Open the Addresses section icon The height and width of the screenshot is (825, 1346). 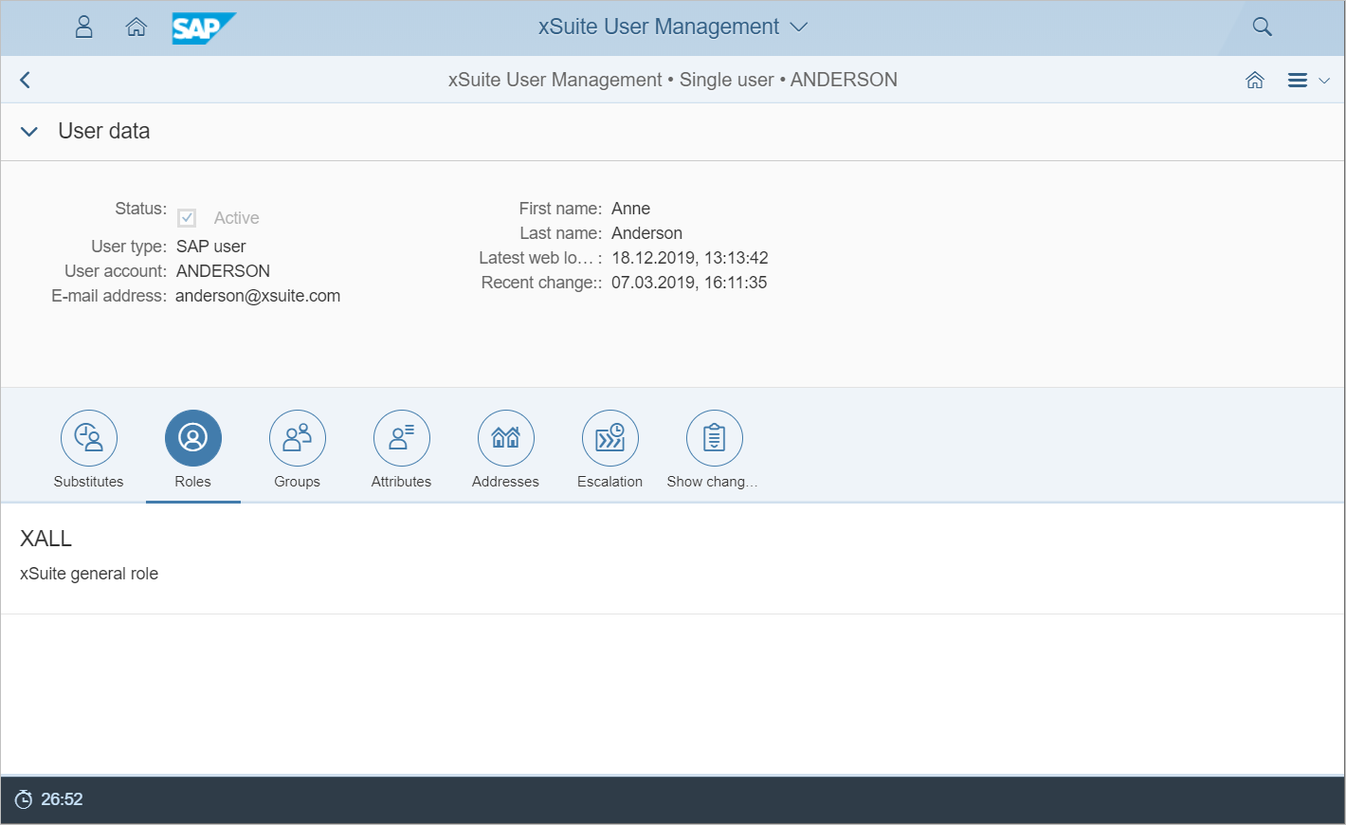coord(506,438)
